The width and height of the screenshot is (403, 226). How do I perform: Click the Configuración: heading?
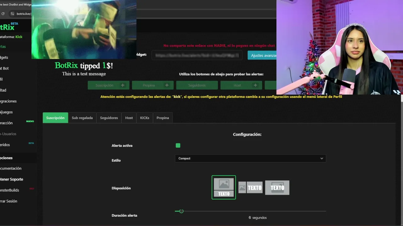(247, 134)
